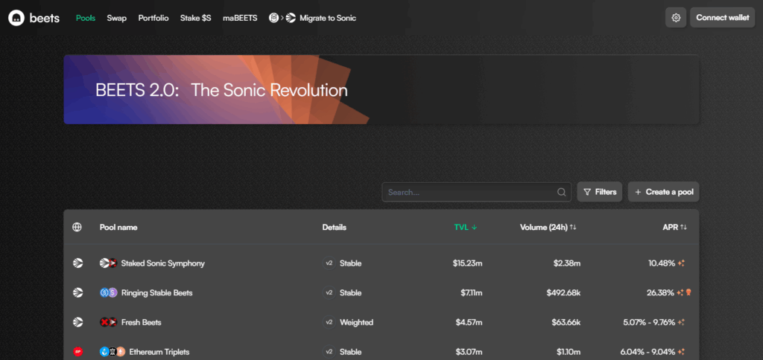The width and height of the screenshot is (763, 360).
Task: Click the magnifier icon in search box
Action: (x=562, y=192)
